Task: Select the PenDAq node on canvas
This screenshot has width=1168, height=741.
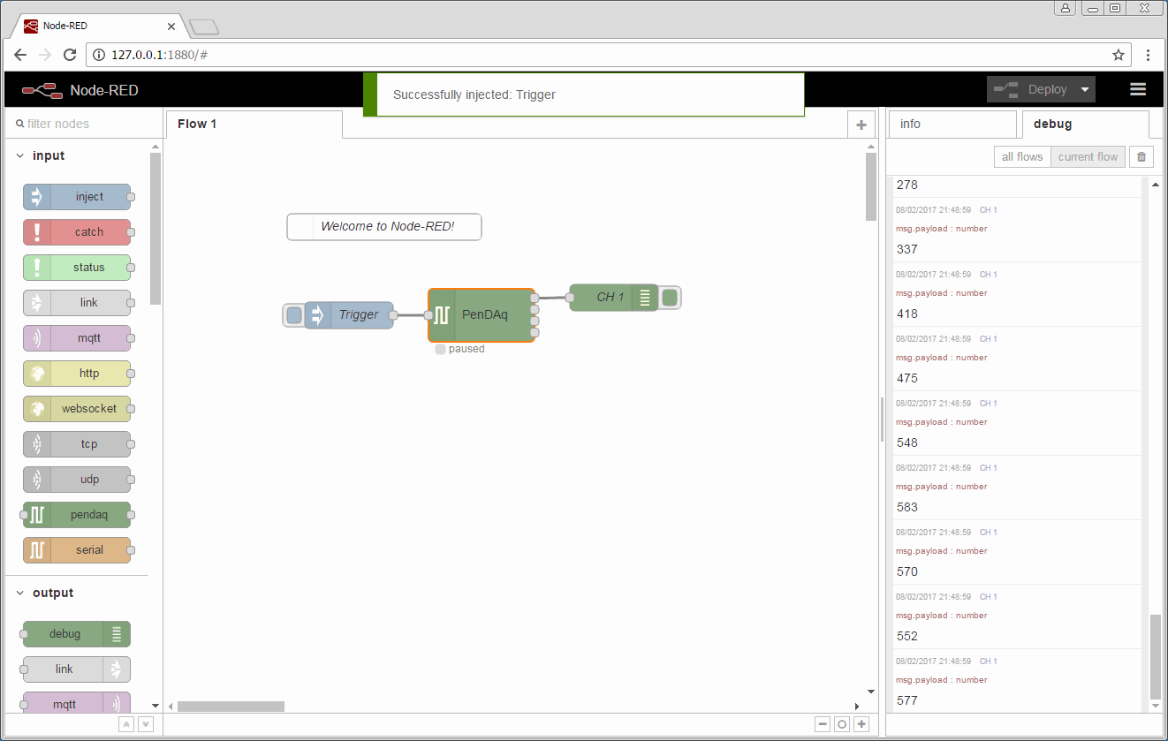Action: [482, 314]
